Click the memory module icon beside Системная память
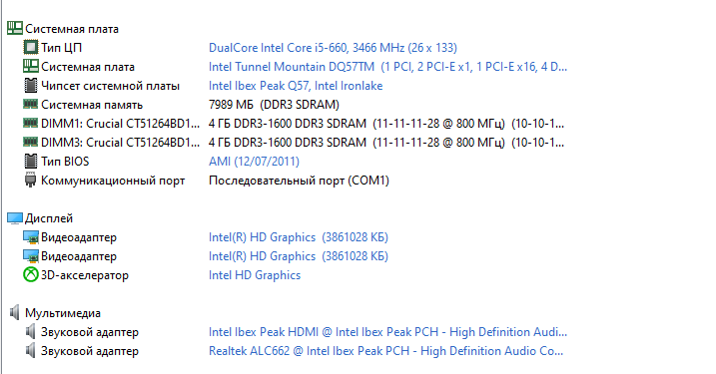 31,104
